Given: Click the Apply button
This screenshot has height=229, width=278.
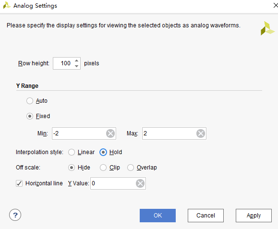Looking at the screenshot, I should pyautogui.click(x=254, y=216).
